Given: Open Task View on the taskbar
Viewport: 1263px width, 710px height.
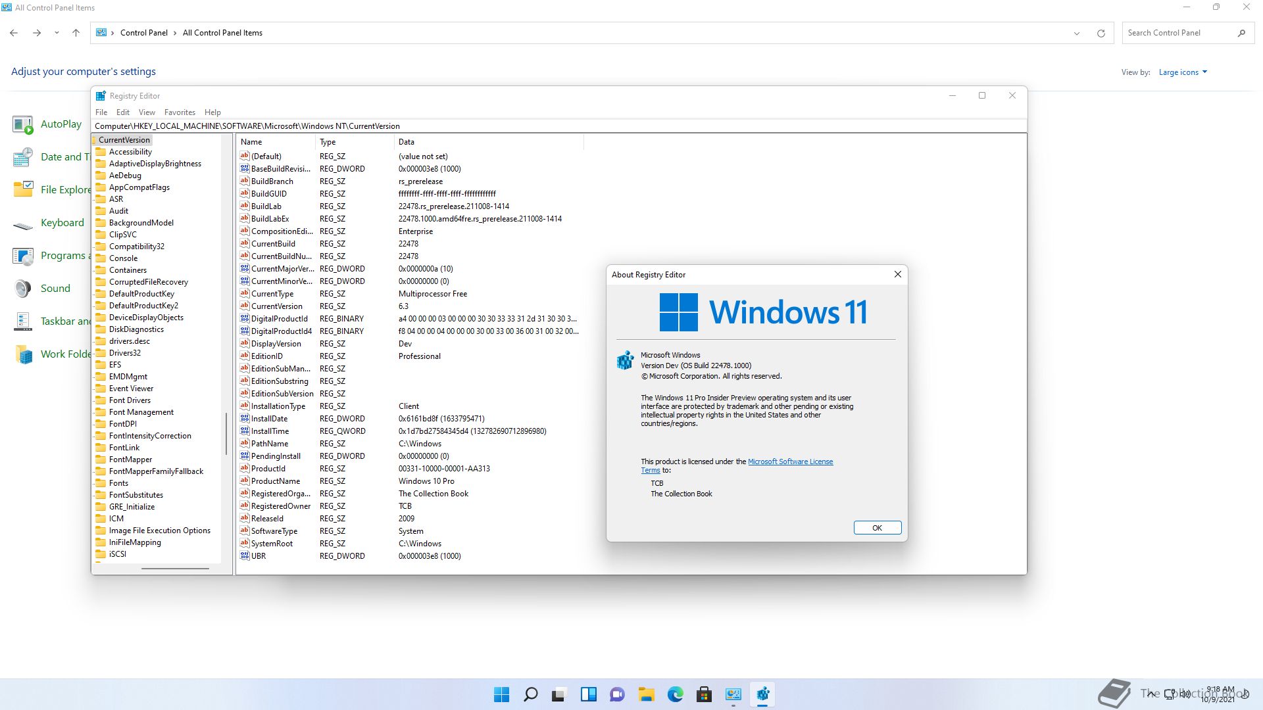Looking at the screenshot, I should point(559,694).
